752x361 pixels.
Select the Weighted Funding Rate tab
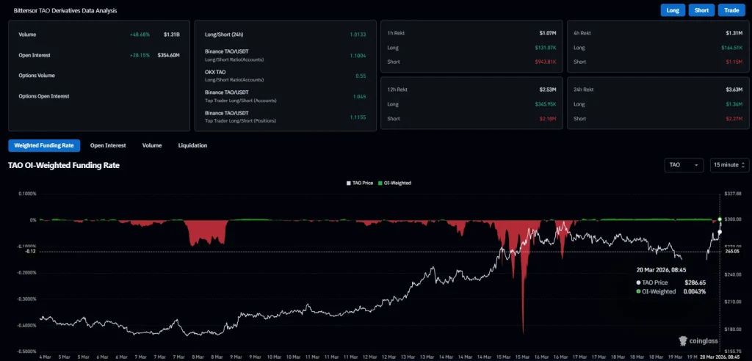(x=44, y=145)
